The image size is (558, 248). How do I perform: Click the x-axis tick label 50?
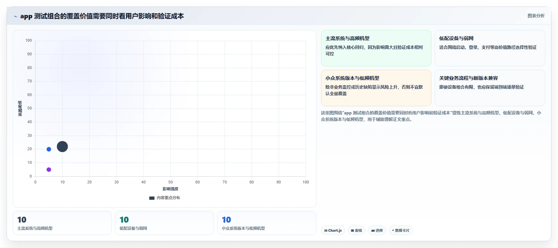click(x=171, y=182)
